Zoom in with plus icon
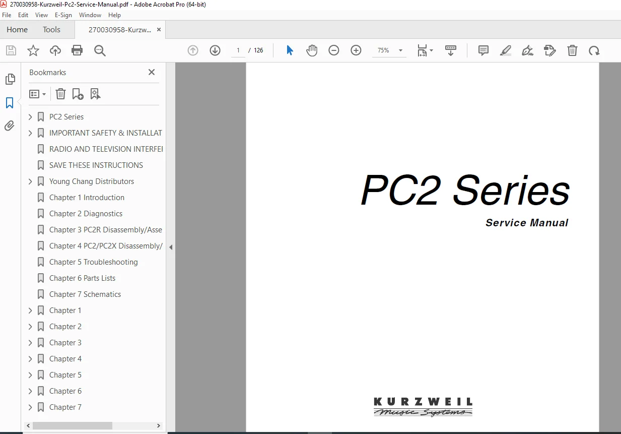The image size is (621, 434). [356, 50]
